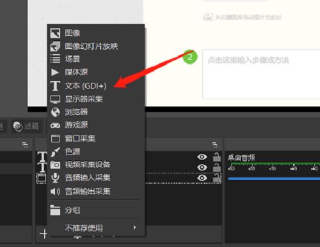This screenshot has height=247, width=320.
Task: Pop out the scenes dock panel at left
Action: point(25,145)
